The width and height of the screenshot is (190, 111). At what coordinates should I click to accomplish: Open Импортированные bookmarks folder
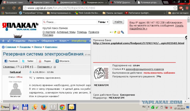(x=60, y=13)
